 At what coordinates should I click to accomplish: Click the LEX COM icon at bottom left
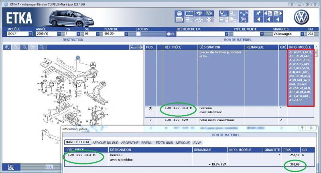[11, 167]
